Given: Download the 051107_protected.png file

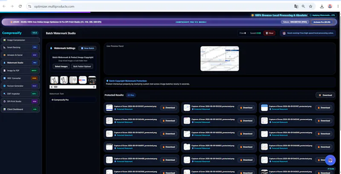Looking at the screenshot, I should [324, 107].
